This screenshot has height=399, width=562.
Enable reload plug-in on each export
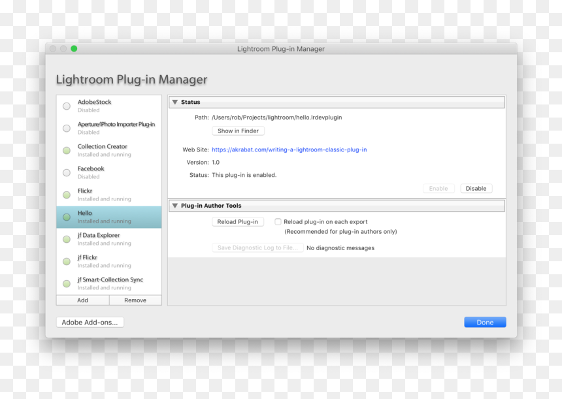pyautogui.click(x=278, y=222)
